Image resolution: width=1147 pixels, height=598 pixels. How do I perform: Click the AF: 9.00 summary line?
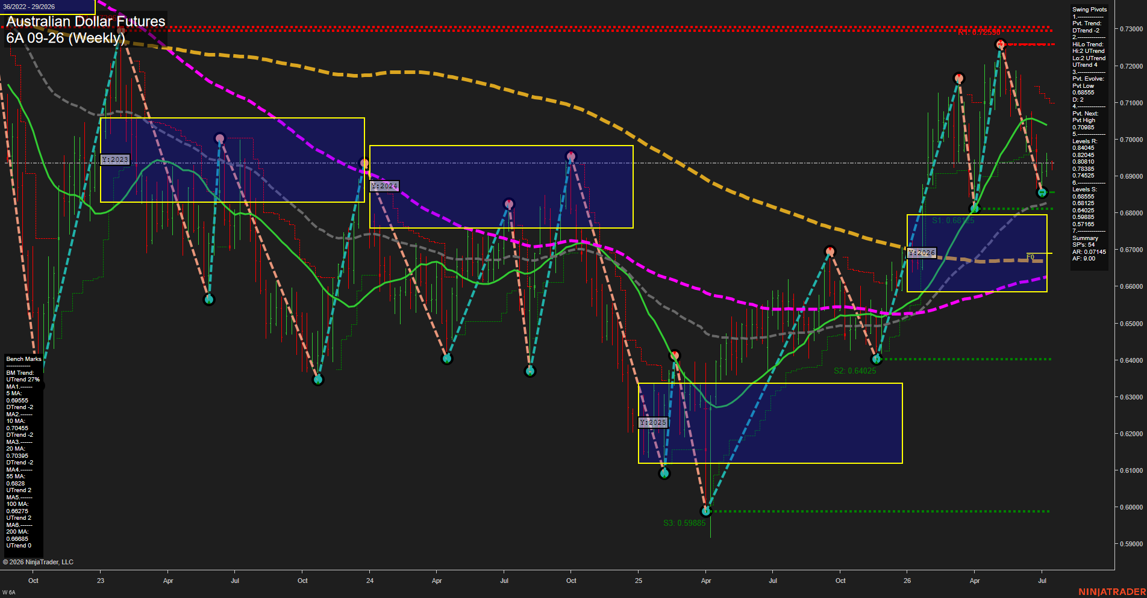pyautogui.click(x=1084, y=259)
